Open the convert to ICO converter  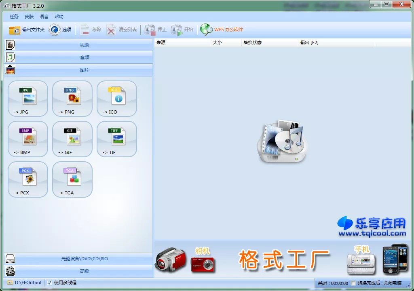pyautogui.click(x=116, y=98)
